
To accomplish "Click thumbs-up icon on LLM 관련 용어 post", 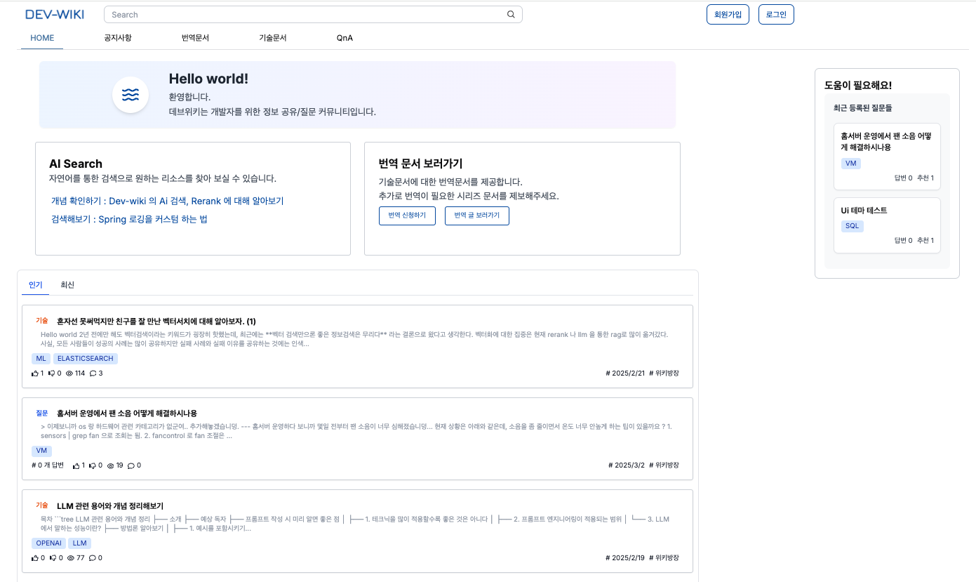I will (35, 558).
